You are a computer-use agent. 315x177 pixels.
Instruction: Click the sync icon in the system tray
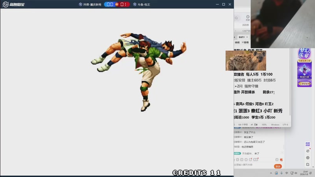(x=276, y=173)
